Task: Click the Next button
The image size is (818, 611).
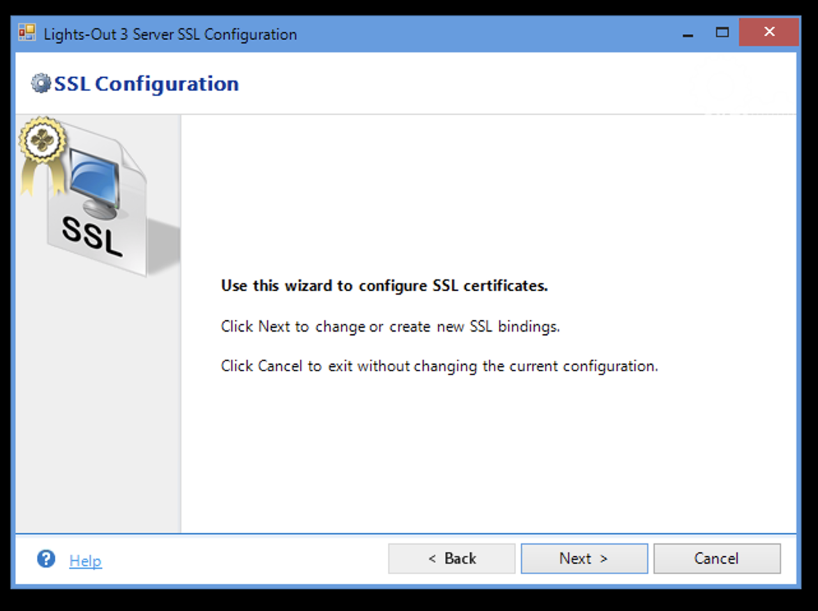Action: point(584,559)
